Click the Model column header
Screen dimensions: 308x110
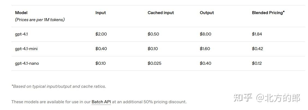(21, 13)
